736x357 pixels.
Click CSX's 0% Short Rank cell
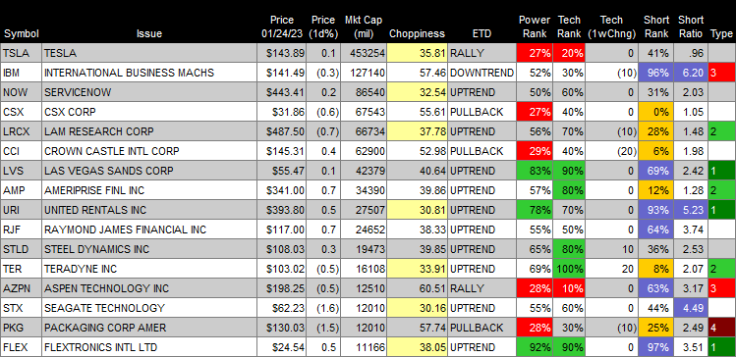(655, 112)
